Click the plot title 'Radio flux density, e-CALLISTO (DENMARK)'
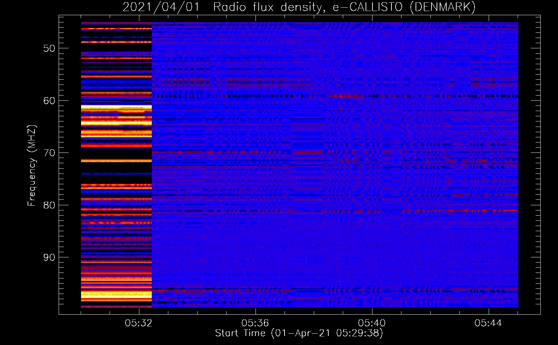The image size is (558, 345). (x=344, y=7)
